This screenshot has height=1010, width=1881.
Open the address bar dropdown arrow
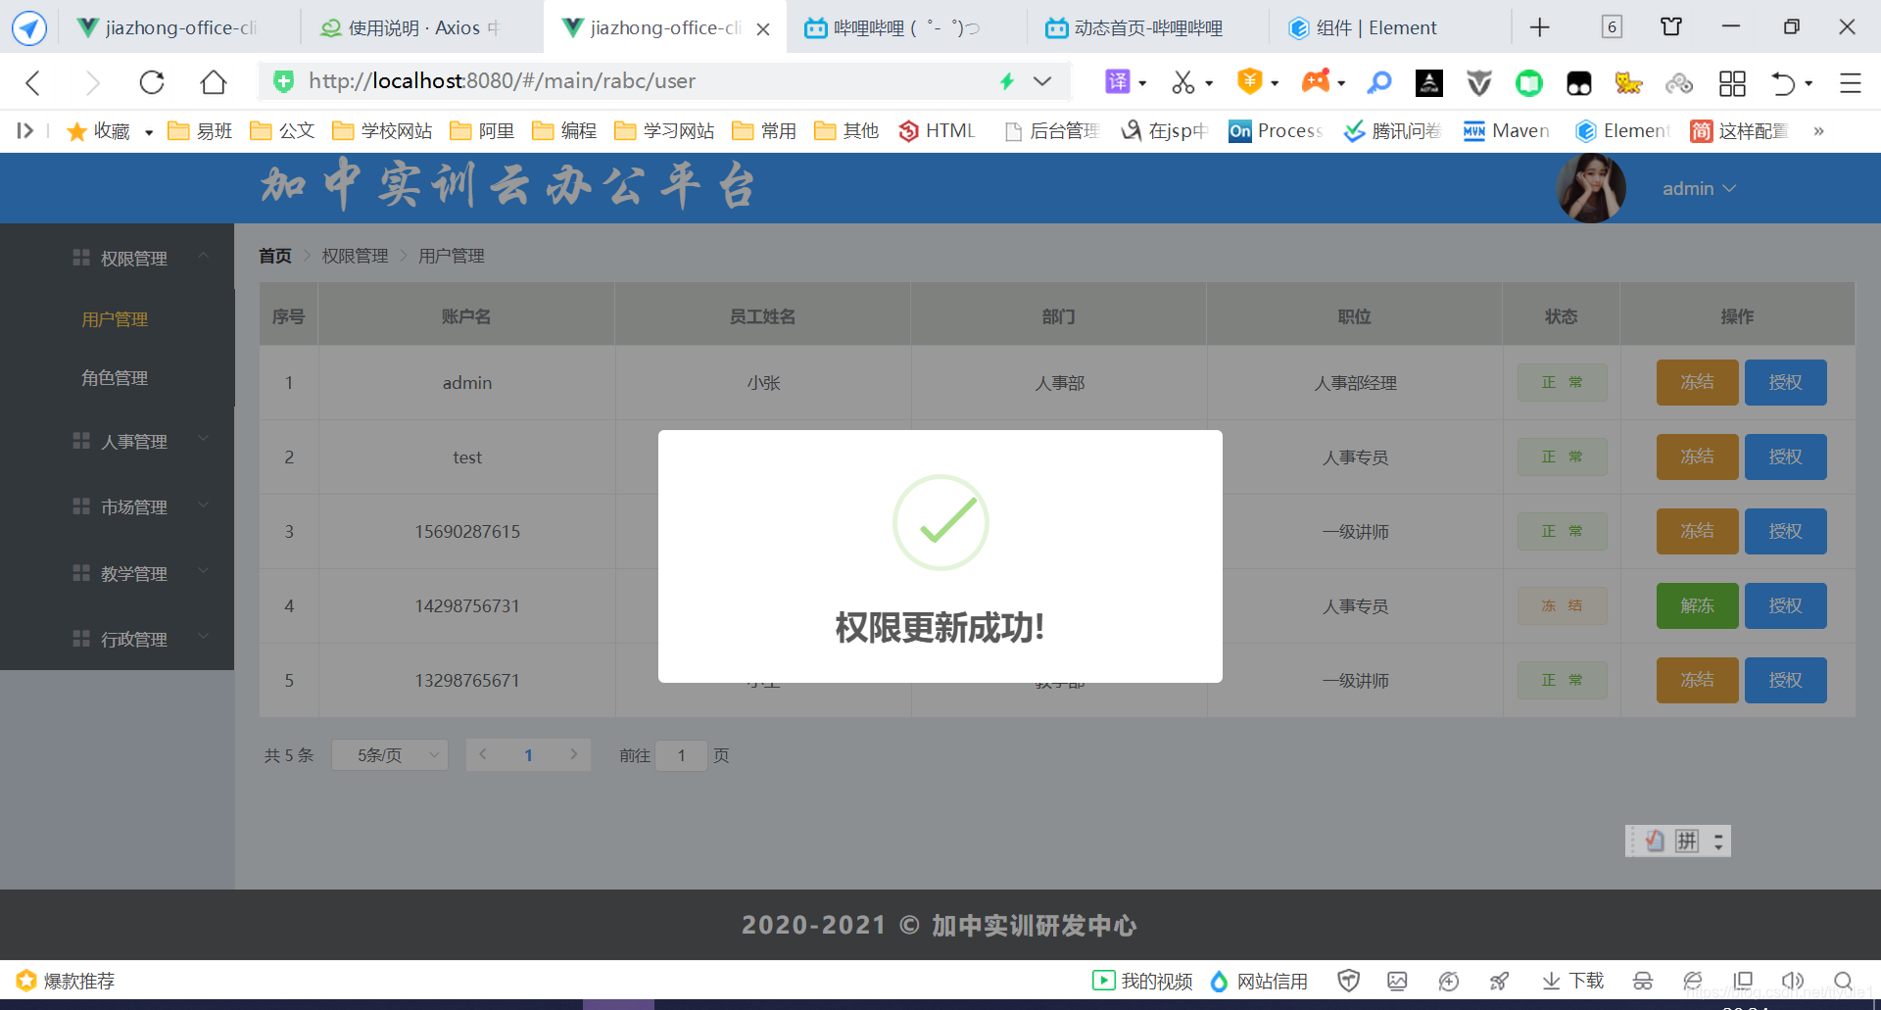(x=1042, y=81)
